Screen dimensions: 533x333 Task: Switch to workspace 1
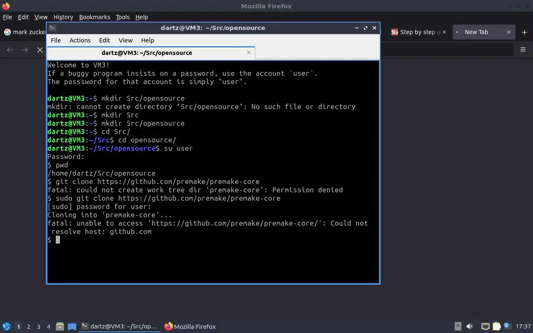pos(18,327)
